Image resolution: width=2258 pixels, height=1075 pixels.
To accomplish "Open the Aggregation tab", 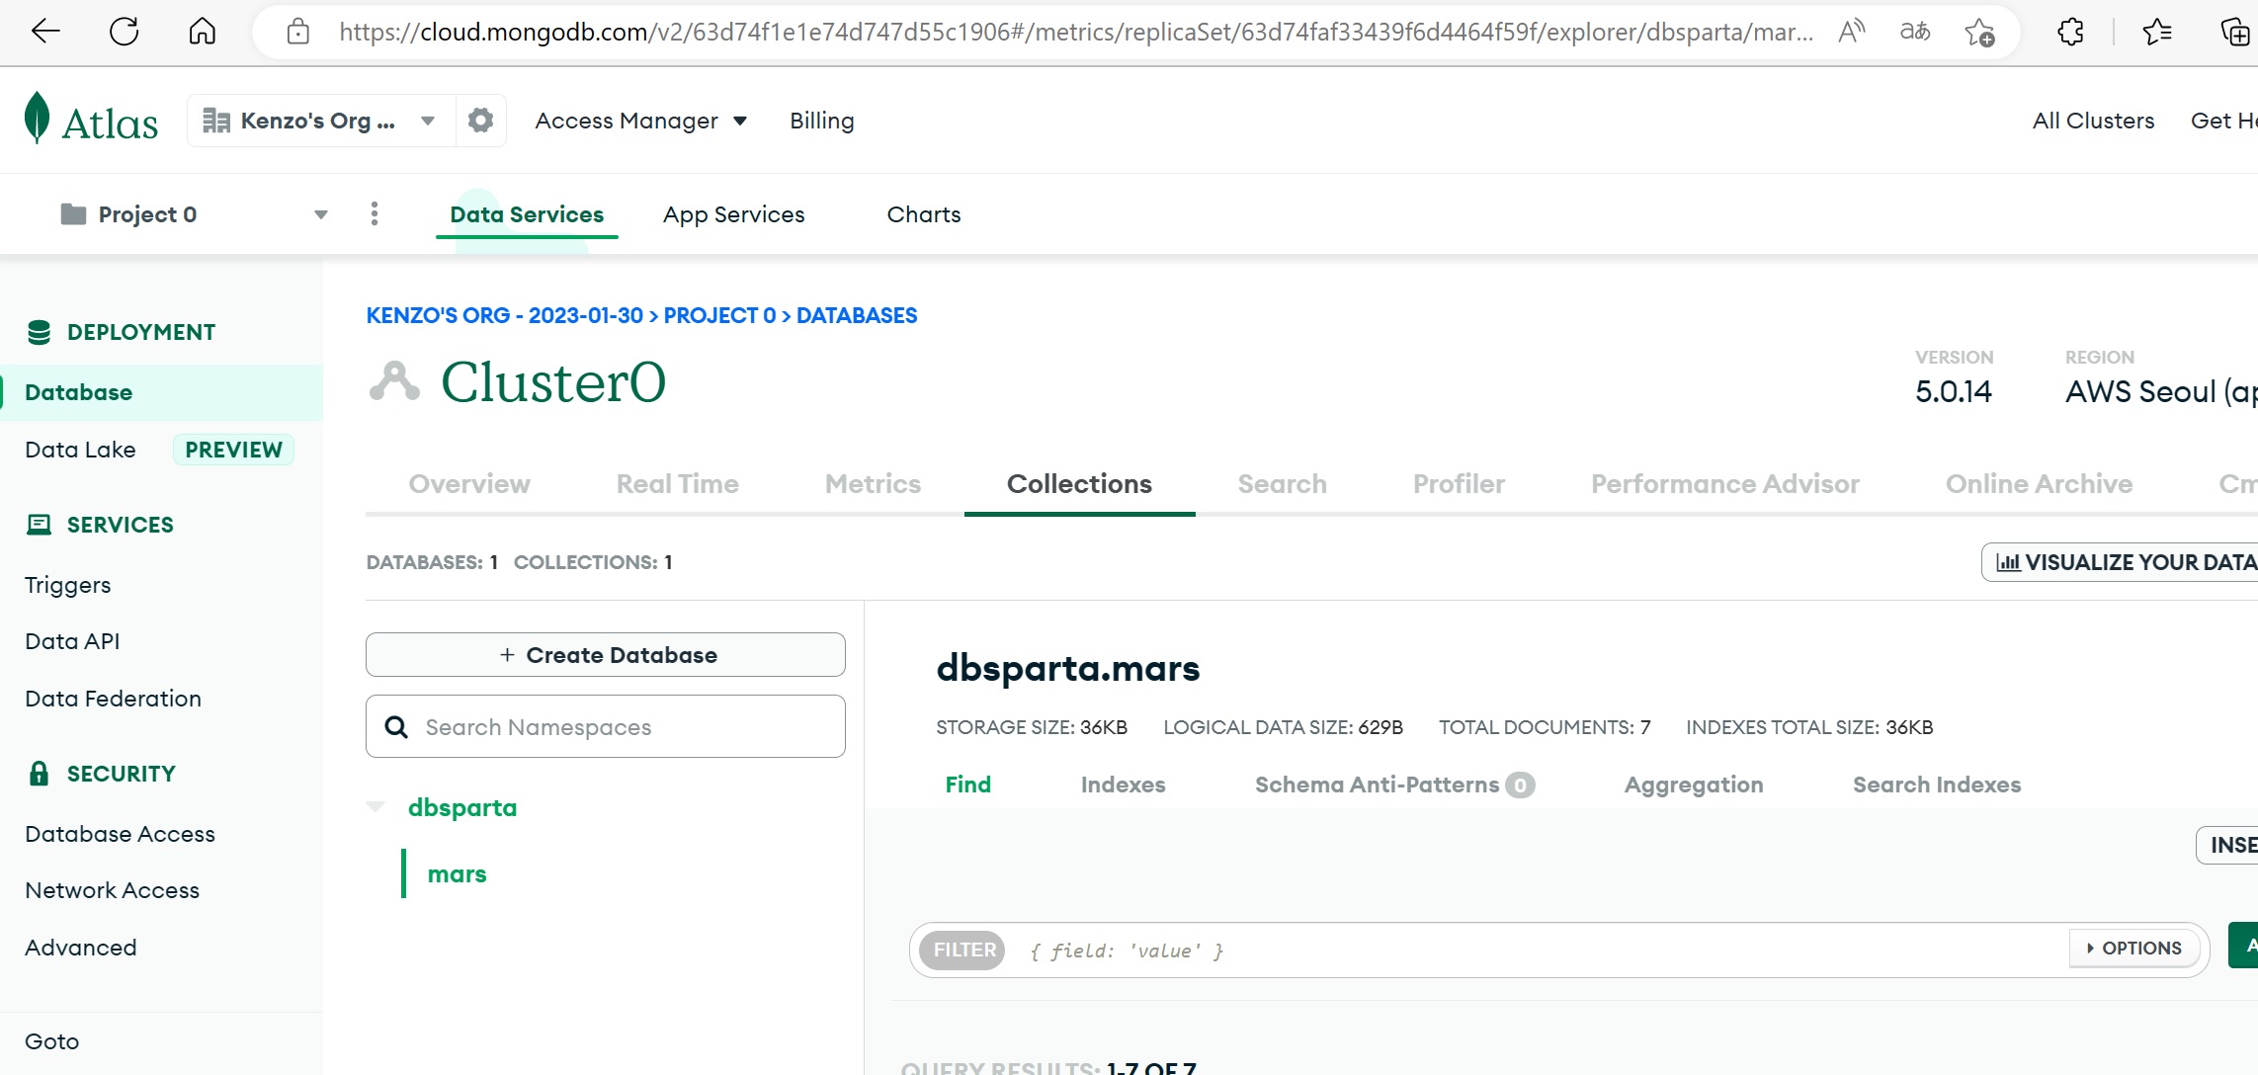I will (1694, 785).
